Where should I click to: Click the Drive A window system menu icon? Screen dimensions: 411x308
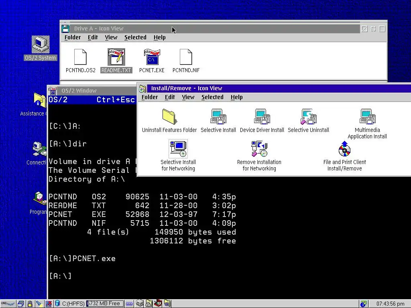pos(65,28)
